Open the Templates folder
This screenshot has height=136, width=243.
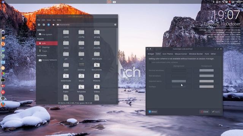pos(81,88)
